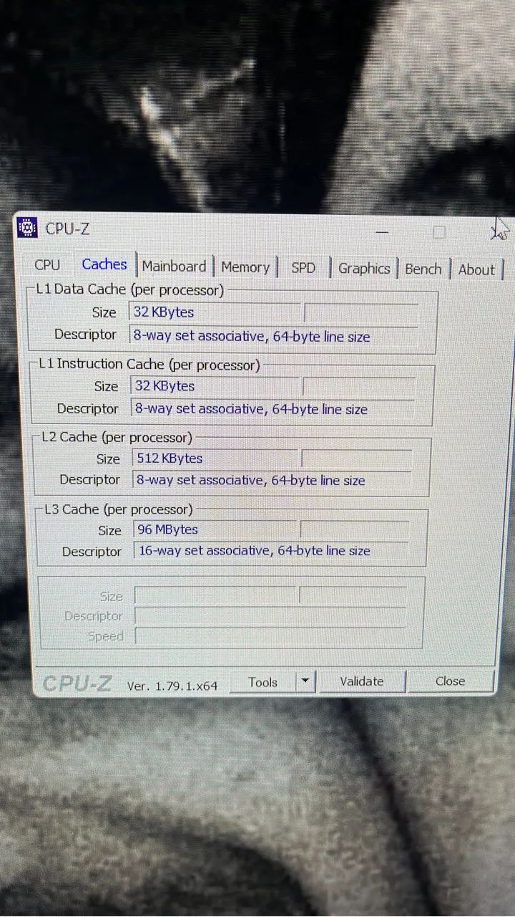Open the Memory tab
The width and height of the screenshot is (515, 917).
click(245, 267)
